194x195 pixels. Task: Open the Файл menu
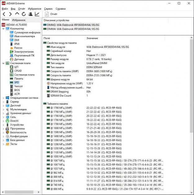pyautogui.click(x=5, y=9)
